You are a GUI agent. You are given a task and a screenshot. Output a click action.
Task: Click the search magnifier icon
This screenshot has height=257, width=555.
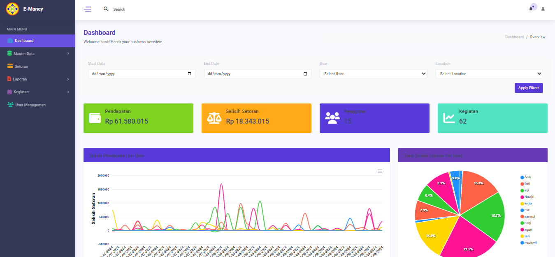coord(106,9)
